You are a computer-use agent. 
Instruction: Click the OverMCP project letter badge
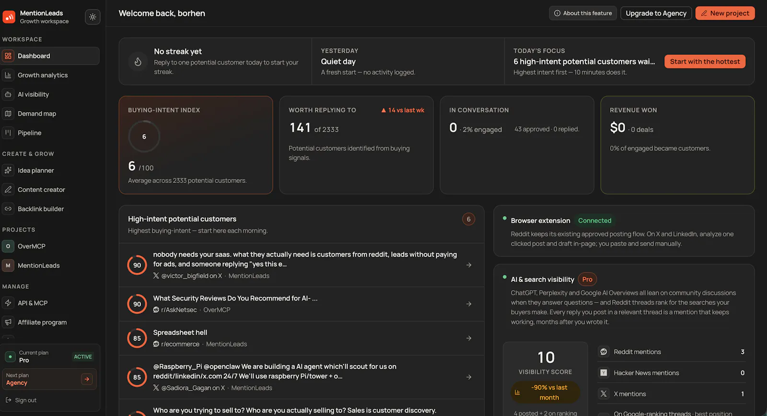pos(8,246)
